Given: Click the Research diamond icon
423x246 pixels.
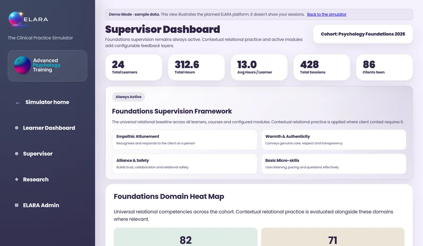Looking at the screenshot, I should (16, 179).
